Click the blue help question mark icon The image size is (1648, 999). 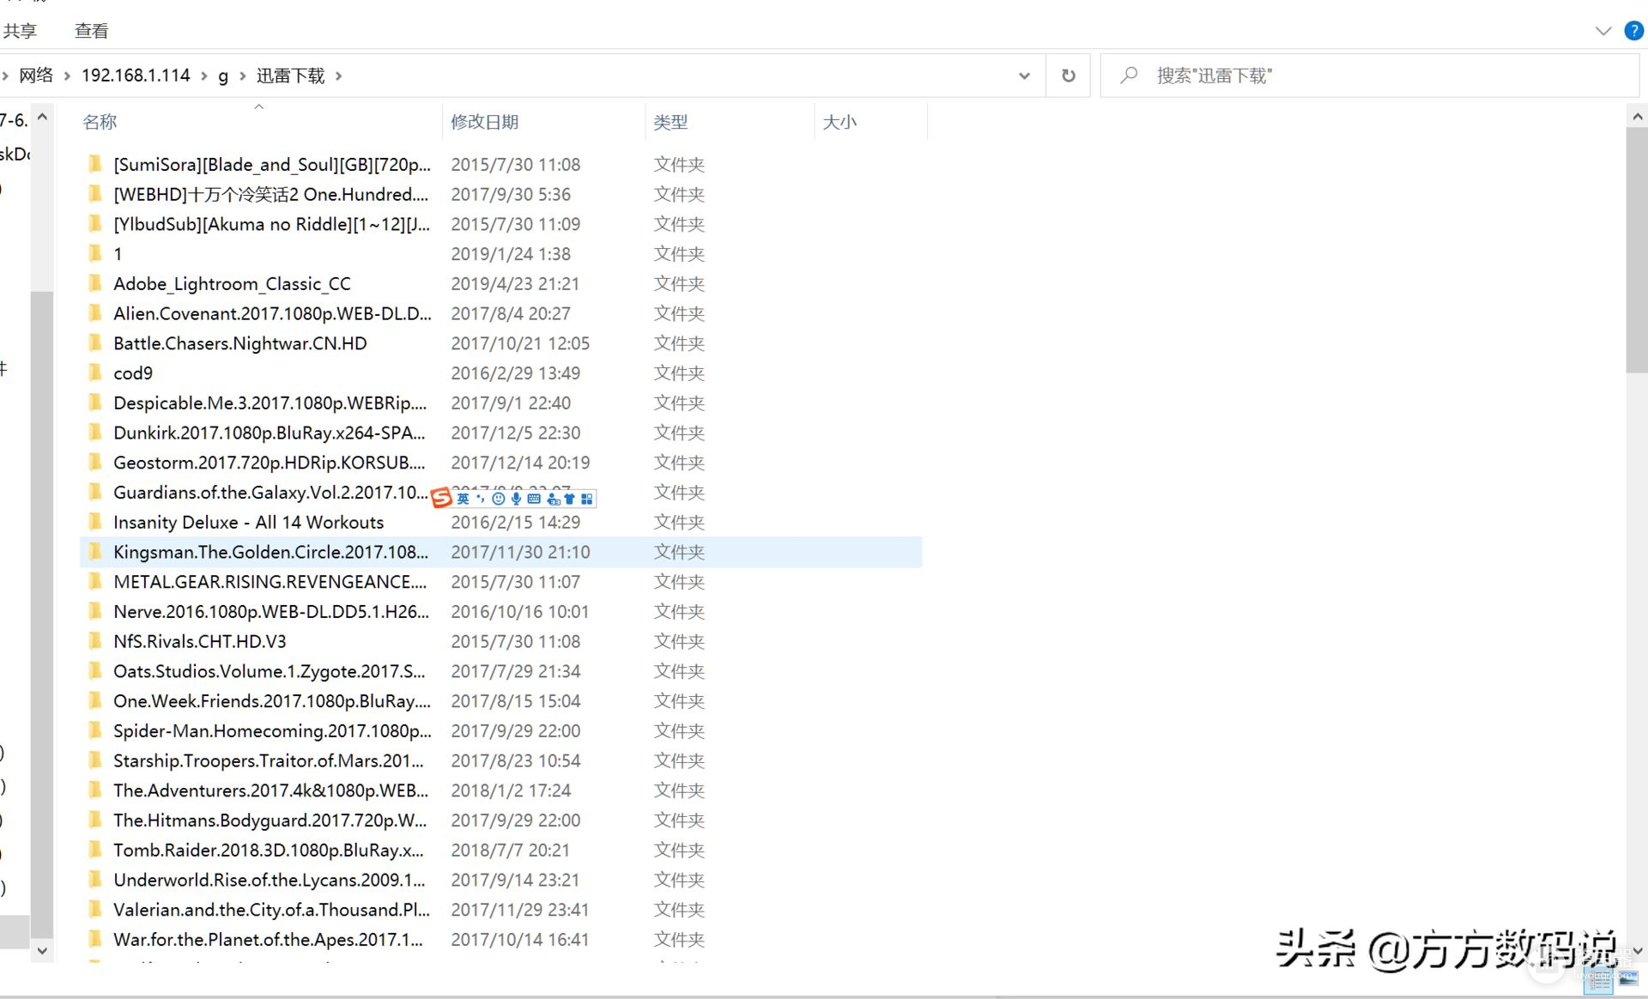[1633, 31]
